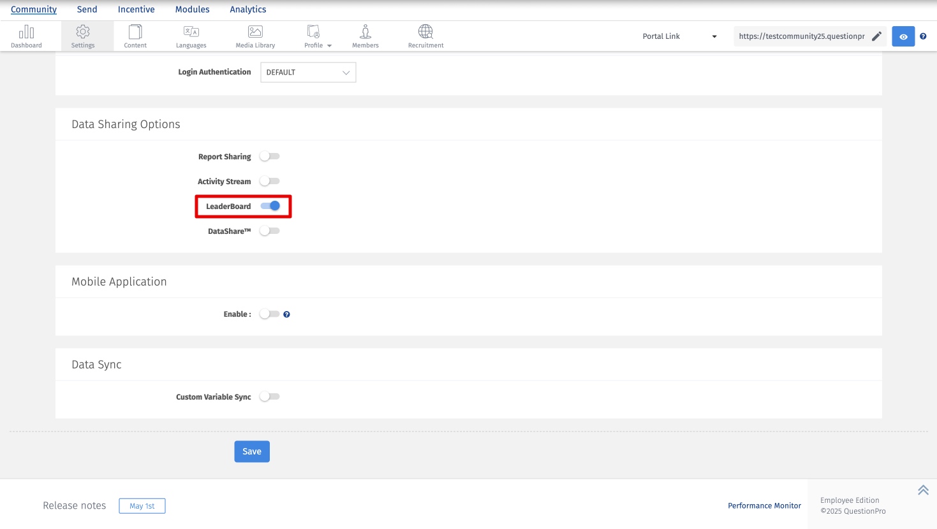
Task: Turn on the Activity Stream toggle
Action: tap(270, 181)
